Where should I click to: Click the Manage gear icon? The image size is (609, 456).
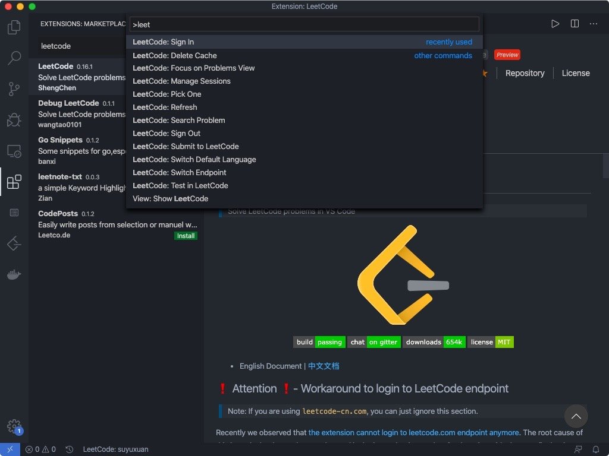click(x=14, y=426)
